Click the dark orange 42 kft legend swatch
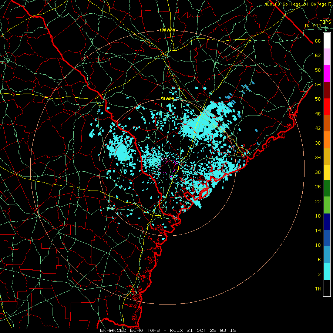 [327, 123]
